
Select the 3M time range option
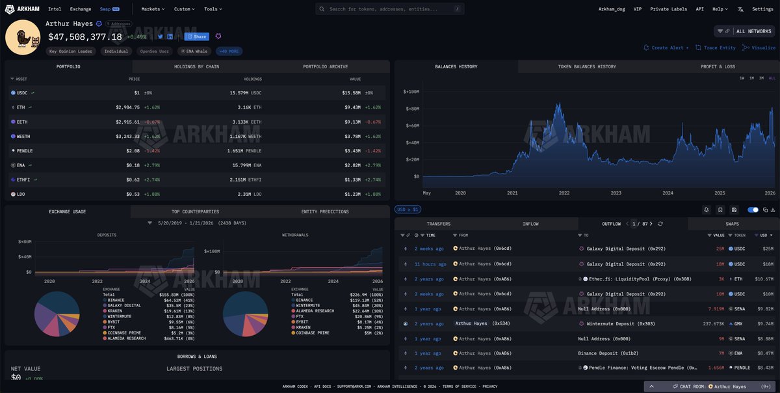point(761,78)
